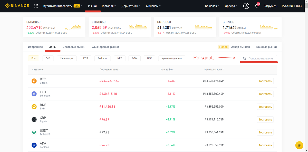308x152 pixels.
Task: Click Торговать for ADA
Action: point(265,145)
